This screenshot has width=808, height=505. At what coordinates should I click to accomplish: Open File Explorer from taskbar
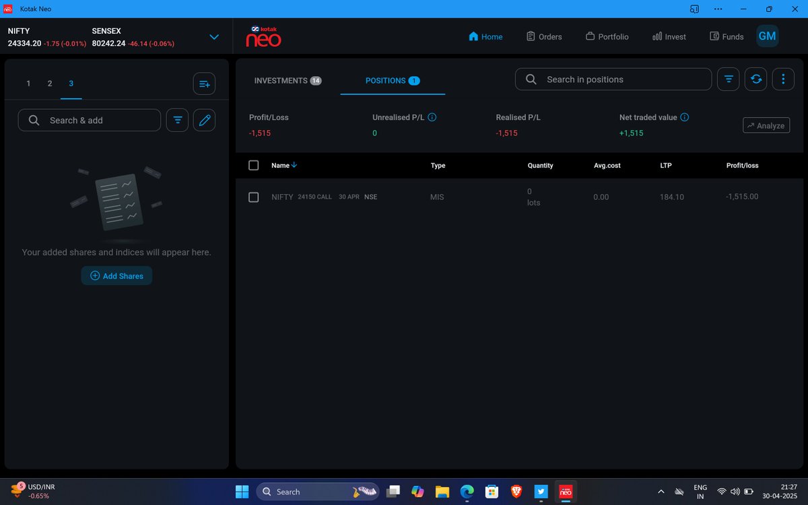442,492
